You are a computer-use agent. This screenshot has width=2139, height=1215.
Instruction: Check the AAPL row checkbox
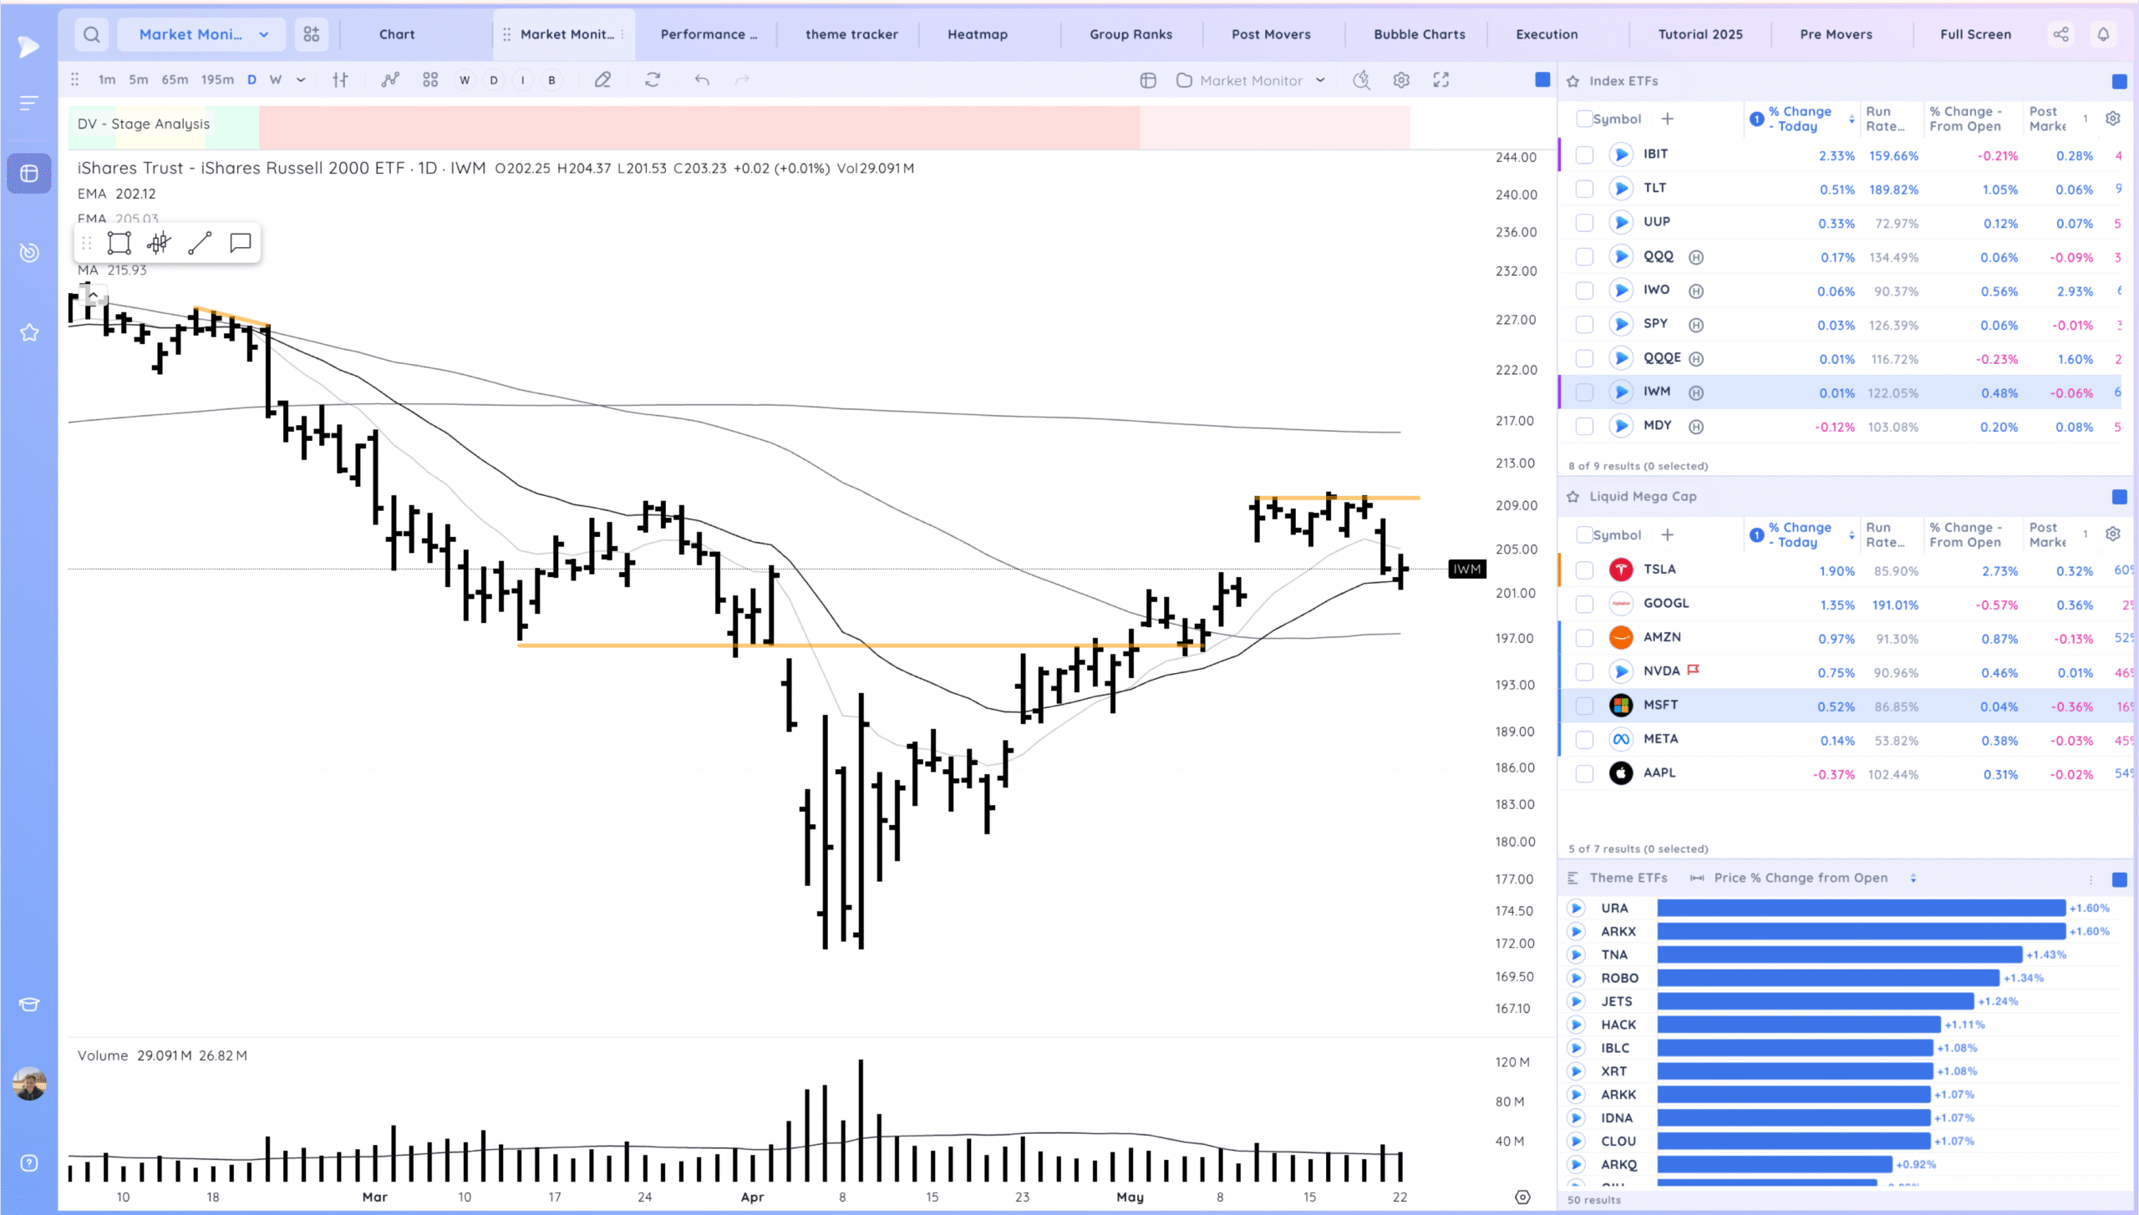click(x=1584, y=774)
